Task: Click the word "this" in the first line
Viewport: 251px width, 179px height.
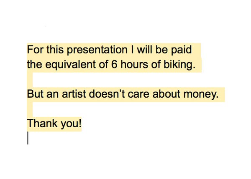Action: pos(55,50)
